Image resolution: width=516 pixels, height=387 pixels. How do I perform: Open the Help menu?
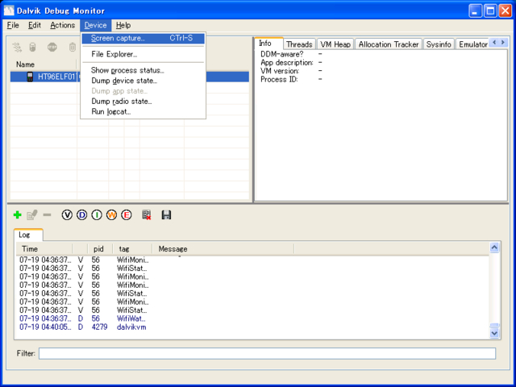click(123, 25)
